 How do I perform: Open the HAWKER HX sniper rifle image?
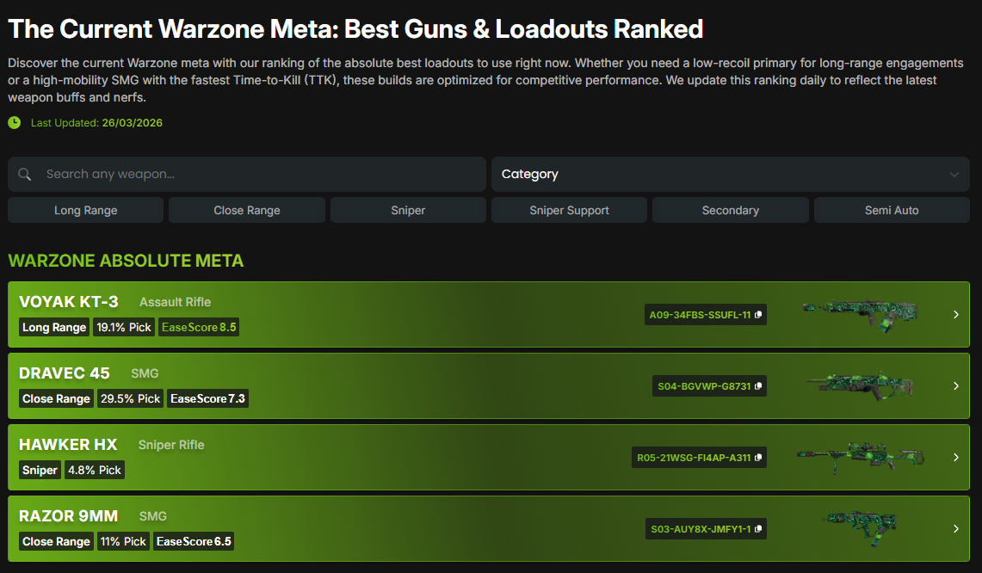click(x=859, y=457)
